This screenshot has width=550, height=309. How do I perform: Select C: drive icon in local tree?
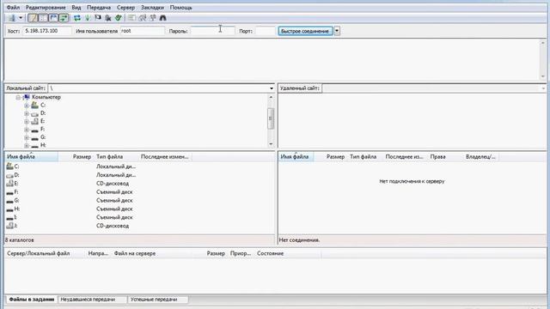click(x=34, y=105)
